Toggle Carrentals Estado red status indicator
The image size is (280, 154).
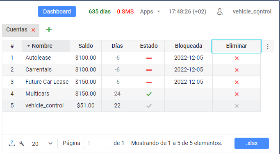pos(149,70)
